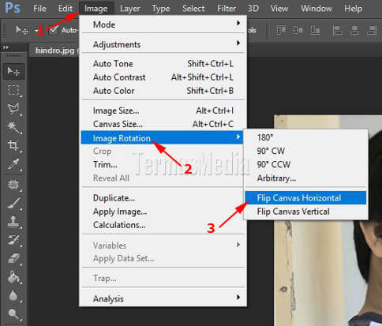Select the Rectangular Marquee tool
382x326 pixels.
coord(13,90)
